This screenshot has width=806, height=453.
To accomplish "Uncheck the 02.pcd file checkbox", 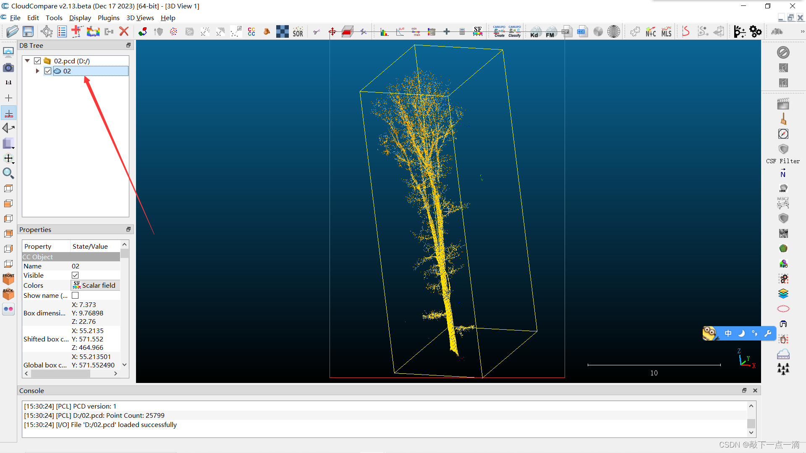I will 37,61.
